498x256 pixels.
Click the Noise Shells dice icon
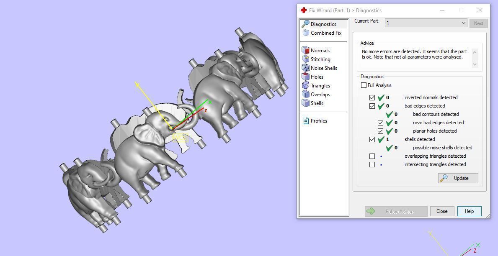tap(305, 68)
